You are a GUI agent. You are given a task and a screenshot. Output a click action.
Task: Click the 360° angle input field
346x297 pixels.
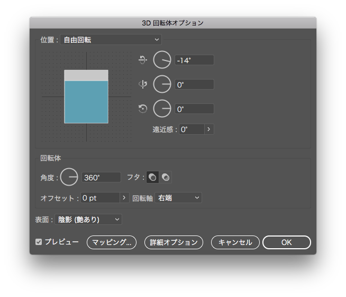tap(101, 177)
